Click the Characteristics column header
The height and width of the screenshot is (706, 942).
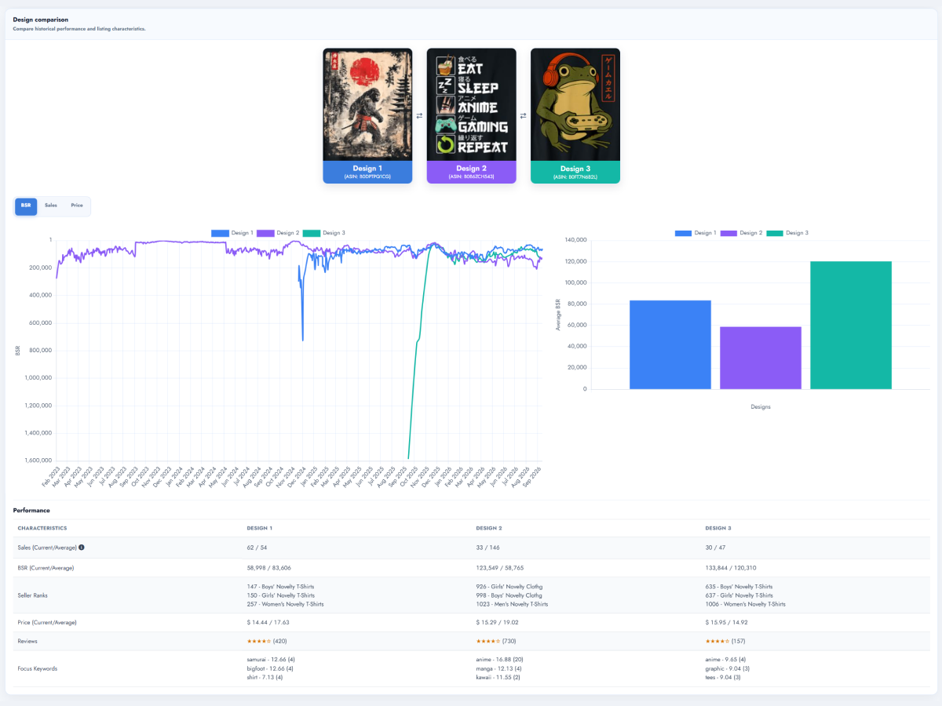click(x=42, y=528)
